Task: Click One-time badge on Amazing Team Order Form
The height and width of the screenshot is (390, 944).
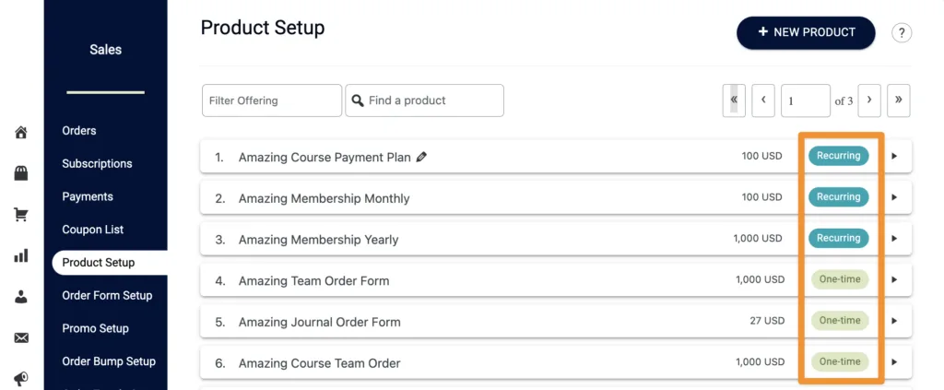Action: click(840, 279)
